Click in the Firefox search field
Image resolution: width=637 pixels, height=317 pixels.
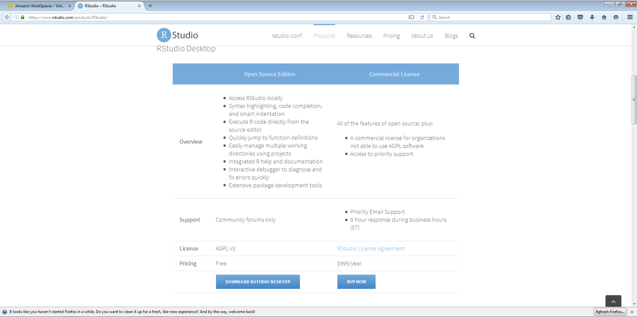(490, 17)
